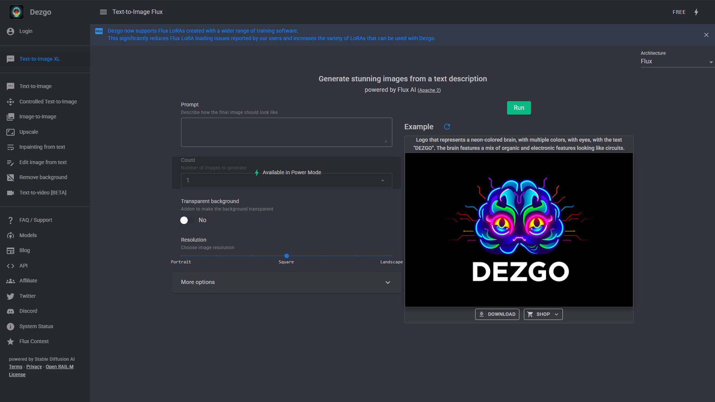Click the Image-to-Image picture icon
Image resolution: width=715 pixels, height=402 pixels.
click(x=10, y=117)
